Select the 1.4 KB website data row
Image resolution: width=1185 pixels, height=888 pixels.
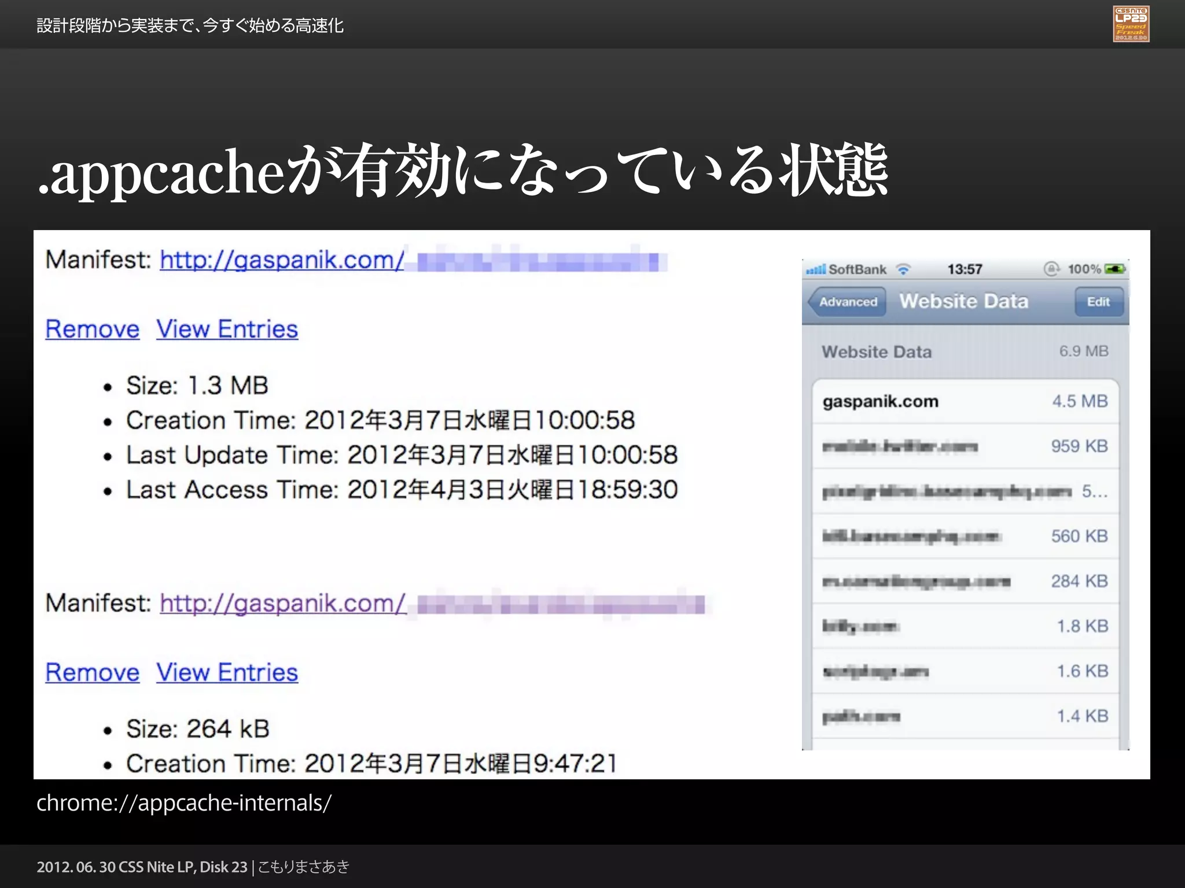pos(965,717)
